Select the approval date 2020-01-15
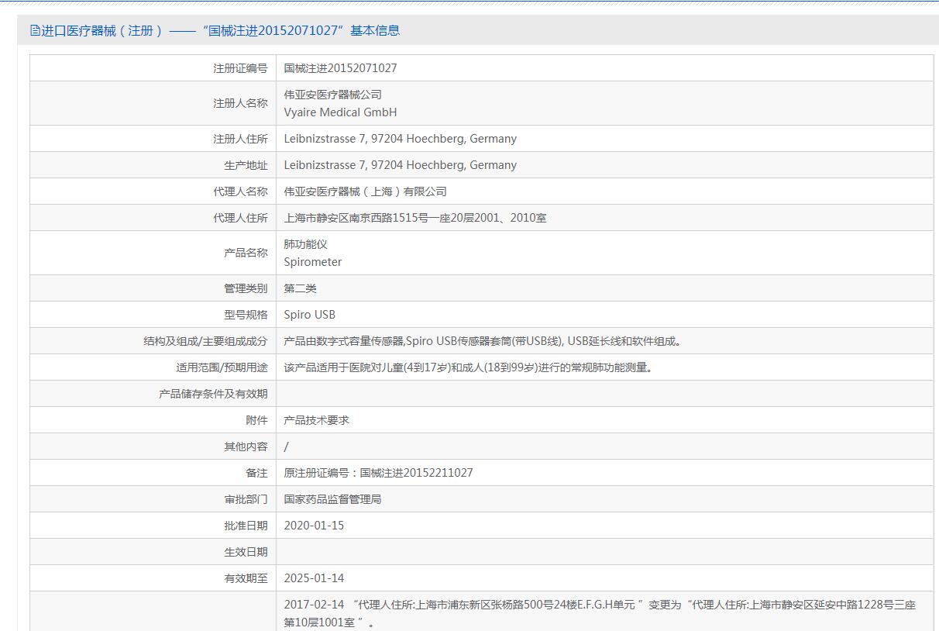 point(314,526)
